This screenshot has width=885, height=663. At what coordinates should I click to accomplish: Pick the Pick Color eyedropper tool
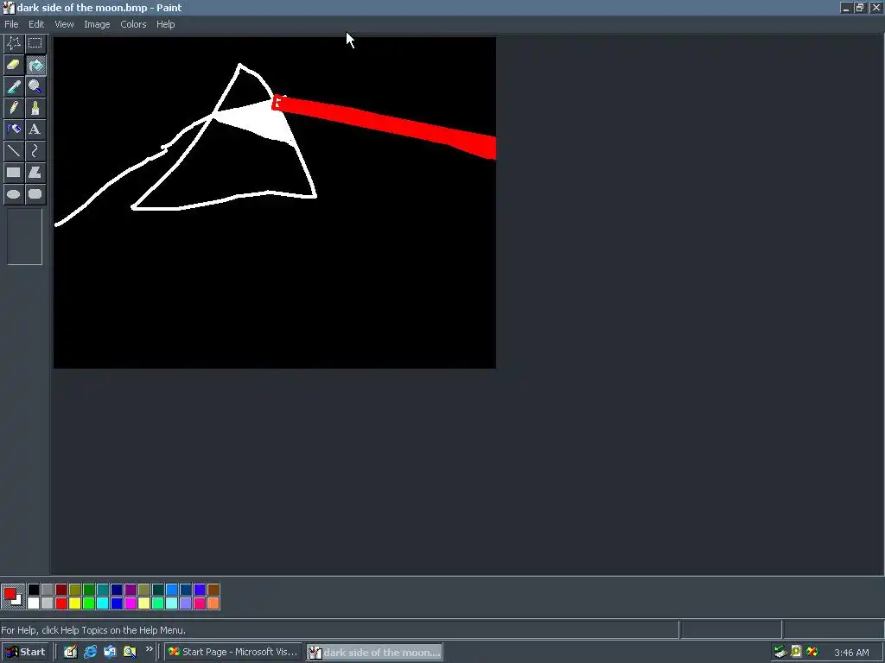pos(14,86)
